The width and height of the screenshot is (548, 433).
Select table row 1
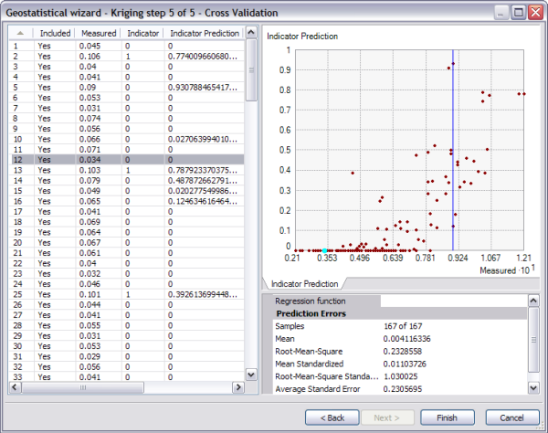(127, 46)
